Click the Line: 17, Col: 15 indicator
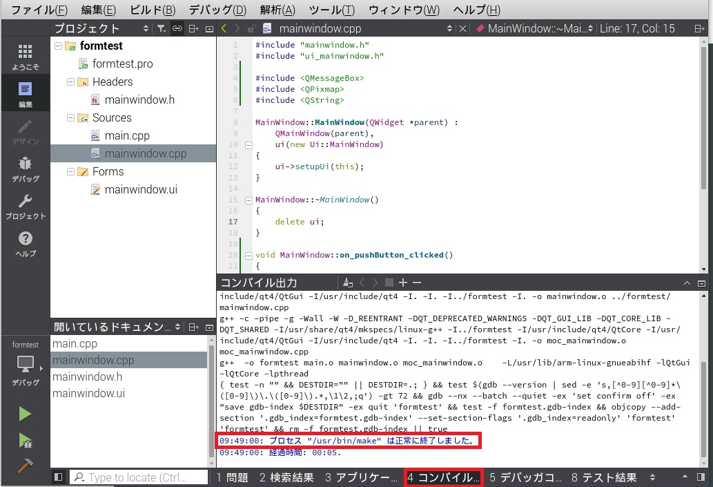Image resolution: width=713 pixels, height=487 pixels. (637, 28)
